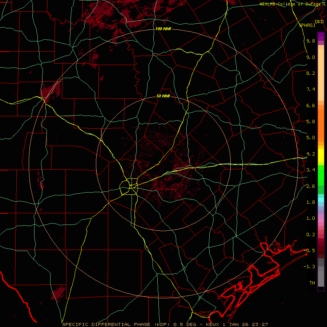This screenshot has width=327, height=327.
Task: Click the DKD label above the color scale
Action: tap(319, 22)
